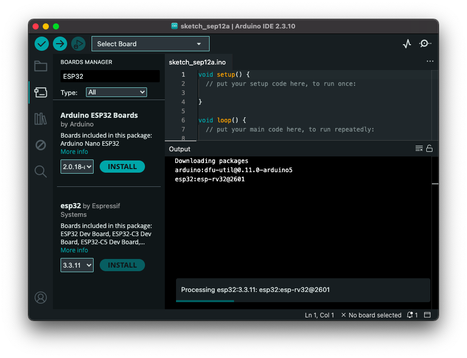
Task: Click the esp32 package title
Action: pos(71,206)
